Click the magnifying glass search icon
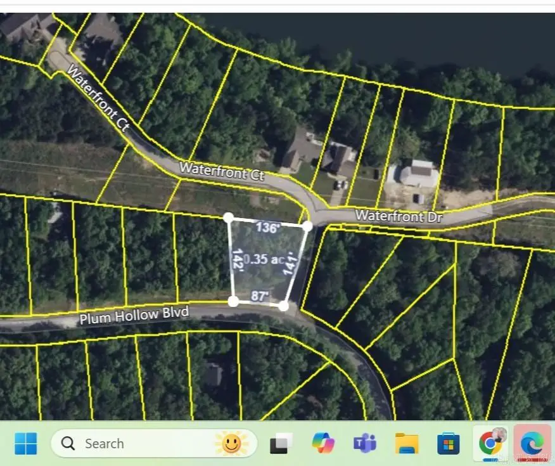Screen dimensions: 555x466 (x=68, y=443)
